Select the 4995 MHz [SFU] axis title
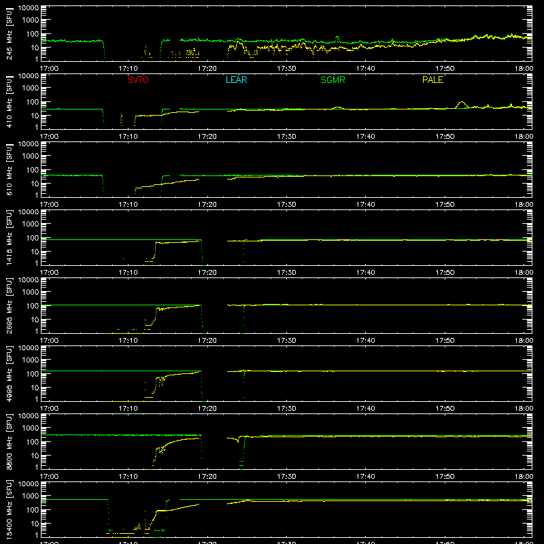544x544 pixels. pos(10,373)
